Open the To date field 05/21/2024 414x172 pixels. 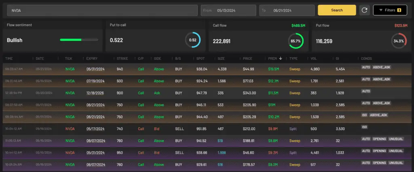pyautogui.click(x=287, y=10)
